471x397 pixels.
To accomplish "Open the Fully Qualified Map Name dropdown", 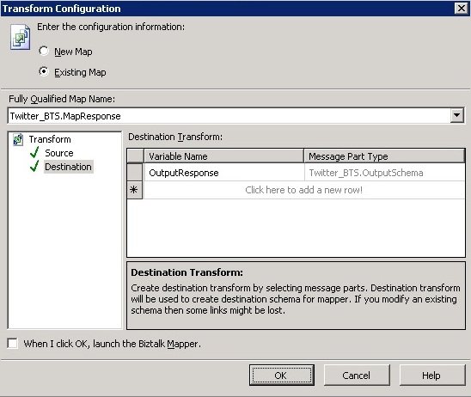I will (x=456, y=115).
